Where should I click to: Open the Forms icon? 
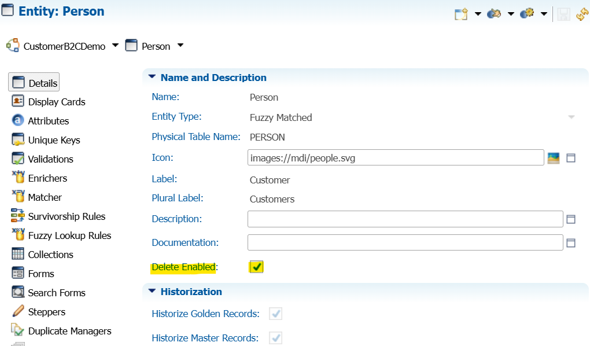18,273
